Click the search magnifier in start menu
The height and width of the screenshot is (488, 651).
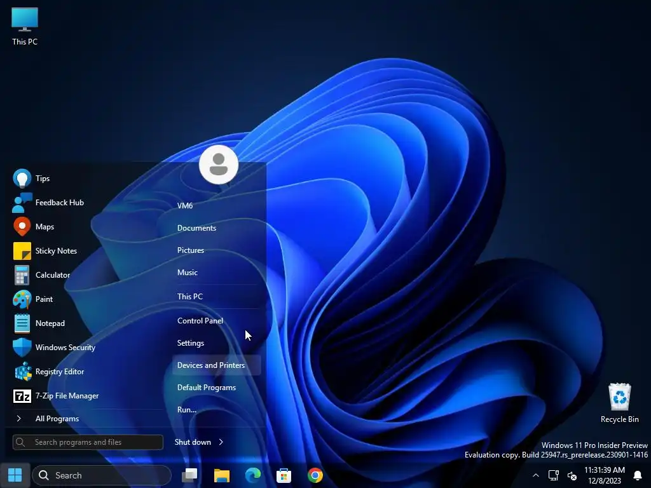pos(20,442)
